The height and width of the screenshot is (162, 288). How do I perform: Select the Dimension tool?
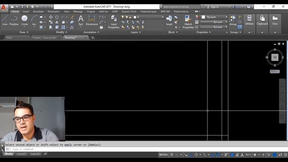click(x=92, y=20)
